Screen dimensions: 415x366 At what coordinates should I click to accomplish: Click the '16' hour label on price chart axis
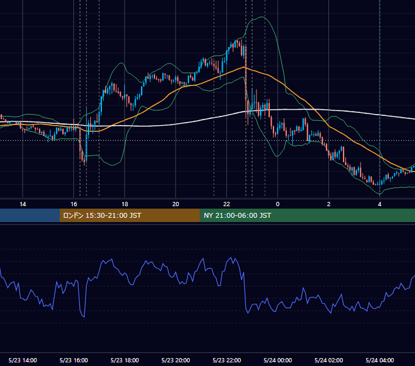click(x=74, y=204)
